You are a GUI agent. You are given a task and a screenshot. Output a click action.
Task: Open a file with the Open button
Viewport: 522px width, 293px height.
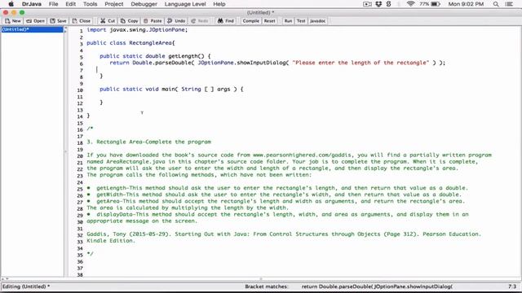[35, 21]
